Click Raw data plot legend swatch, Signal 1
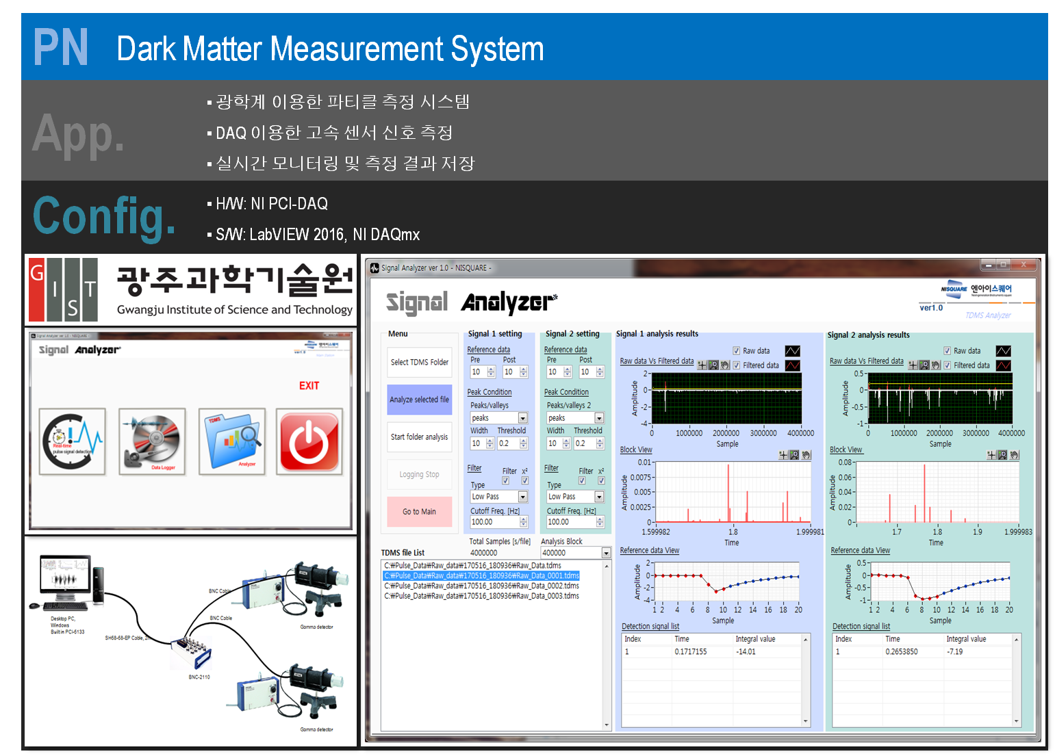The height and width of the screenshot is (756, 1055). [x=792, y=351]
